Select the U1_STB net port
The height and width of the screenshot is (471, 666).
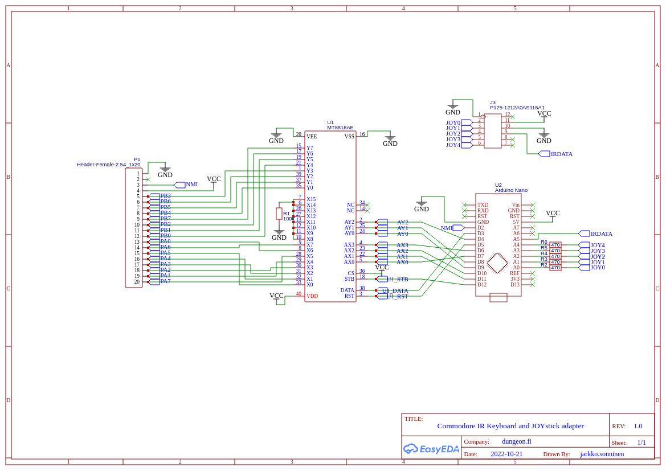pos(393,279)
